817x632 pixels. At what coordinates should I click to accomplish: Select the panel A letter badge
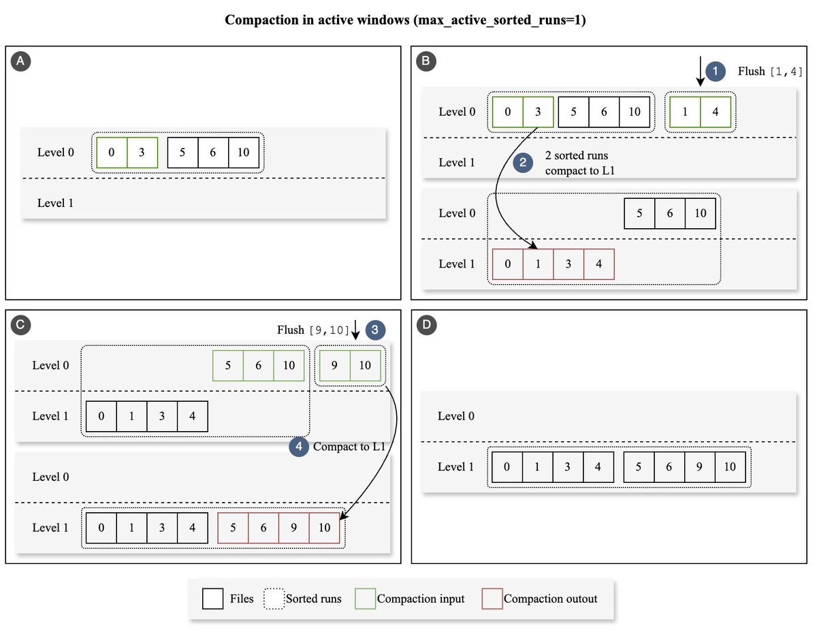tap(20, 61)
